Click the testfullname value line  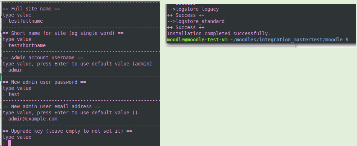23,21
